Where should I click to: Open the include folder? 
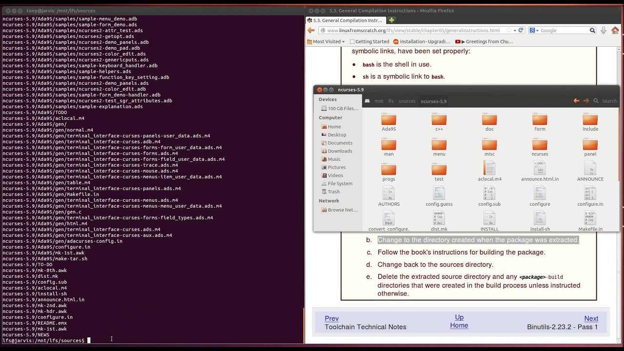(x=590, y=122)
